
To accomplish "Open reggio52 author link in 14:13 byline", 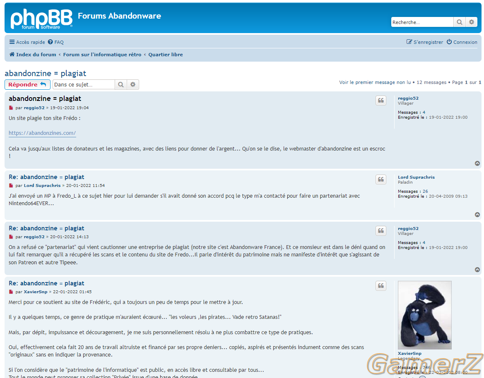I will tap(34, 237).
